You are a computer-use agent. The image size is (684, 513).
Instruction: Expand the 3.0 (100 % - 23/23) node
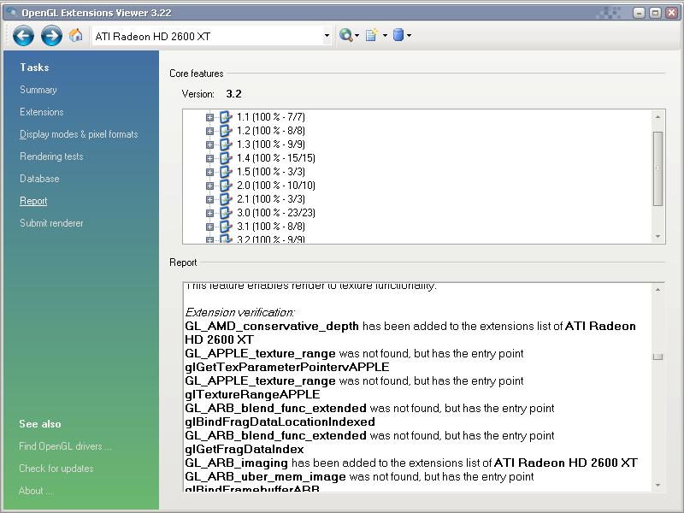(x=209, y=213)
